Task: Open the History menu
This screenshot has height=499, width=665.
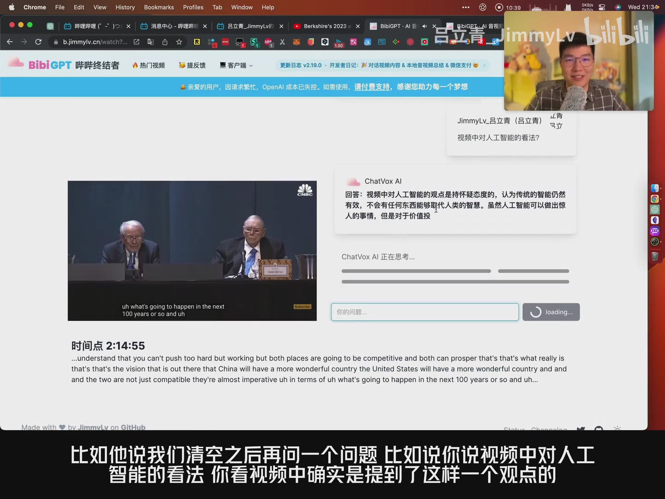Action: tap(125, 7)
